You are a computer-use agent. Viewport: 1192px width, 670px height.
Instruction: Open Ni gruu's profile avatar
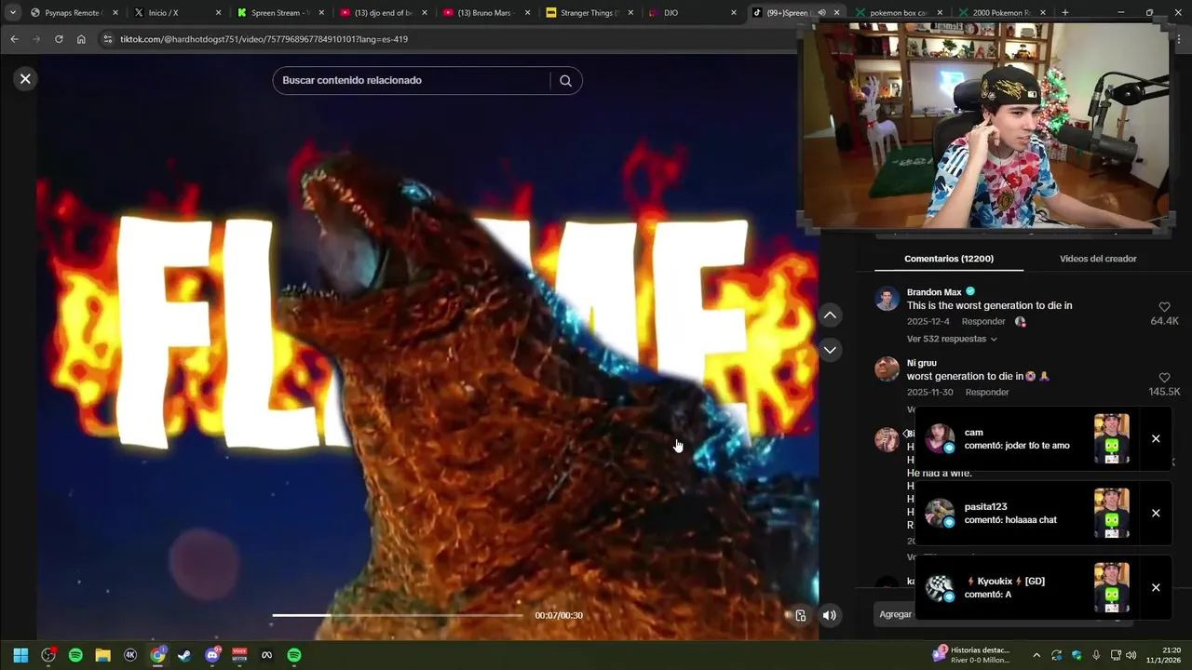coord(887,369)
